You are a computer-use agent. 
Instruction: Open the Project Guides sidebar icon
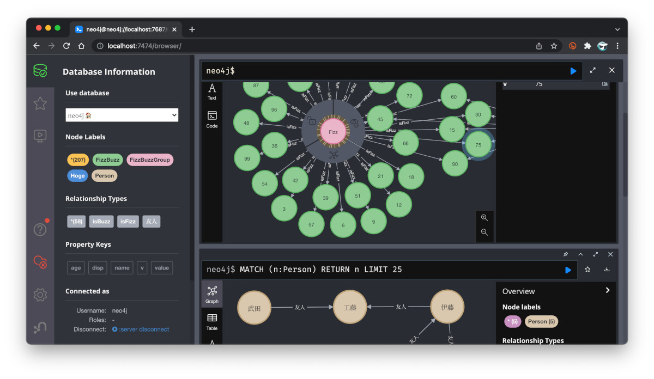(40, 136)
